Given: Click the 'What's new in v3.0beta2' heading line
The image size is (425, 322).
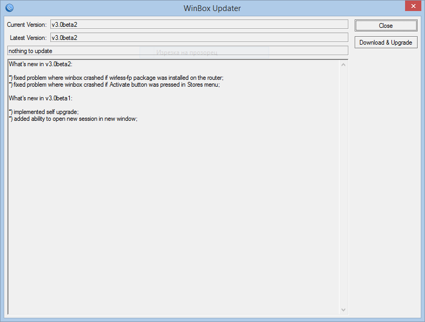Looking at the screenshot, I should [44, 64].
